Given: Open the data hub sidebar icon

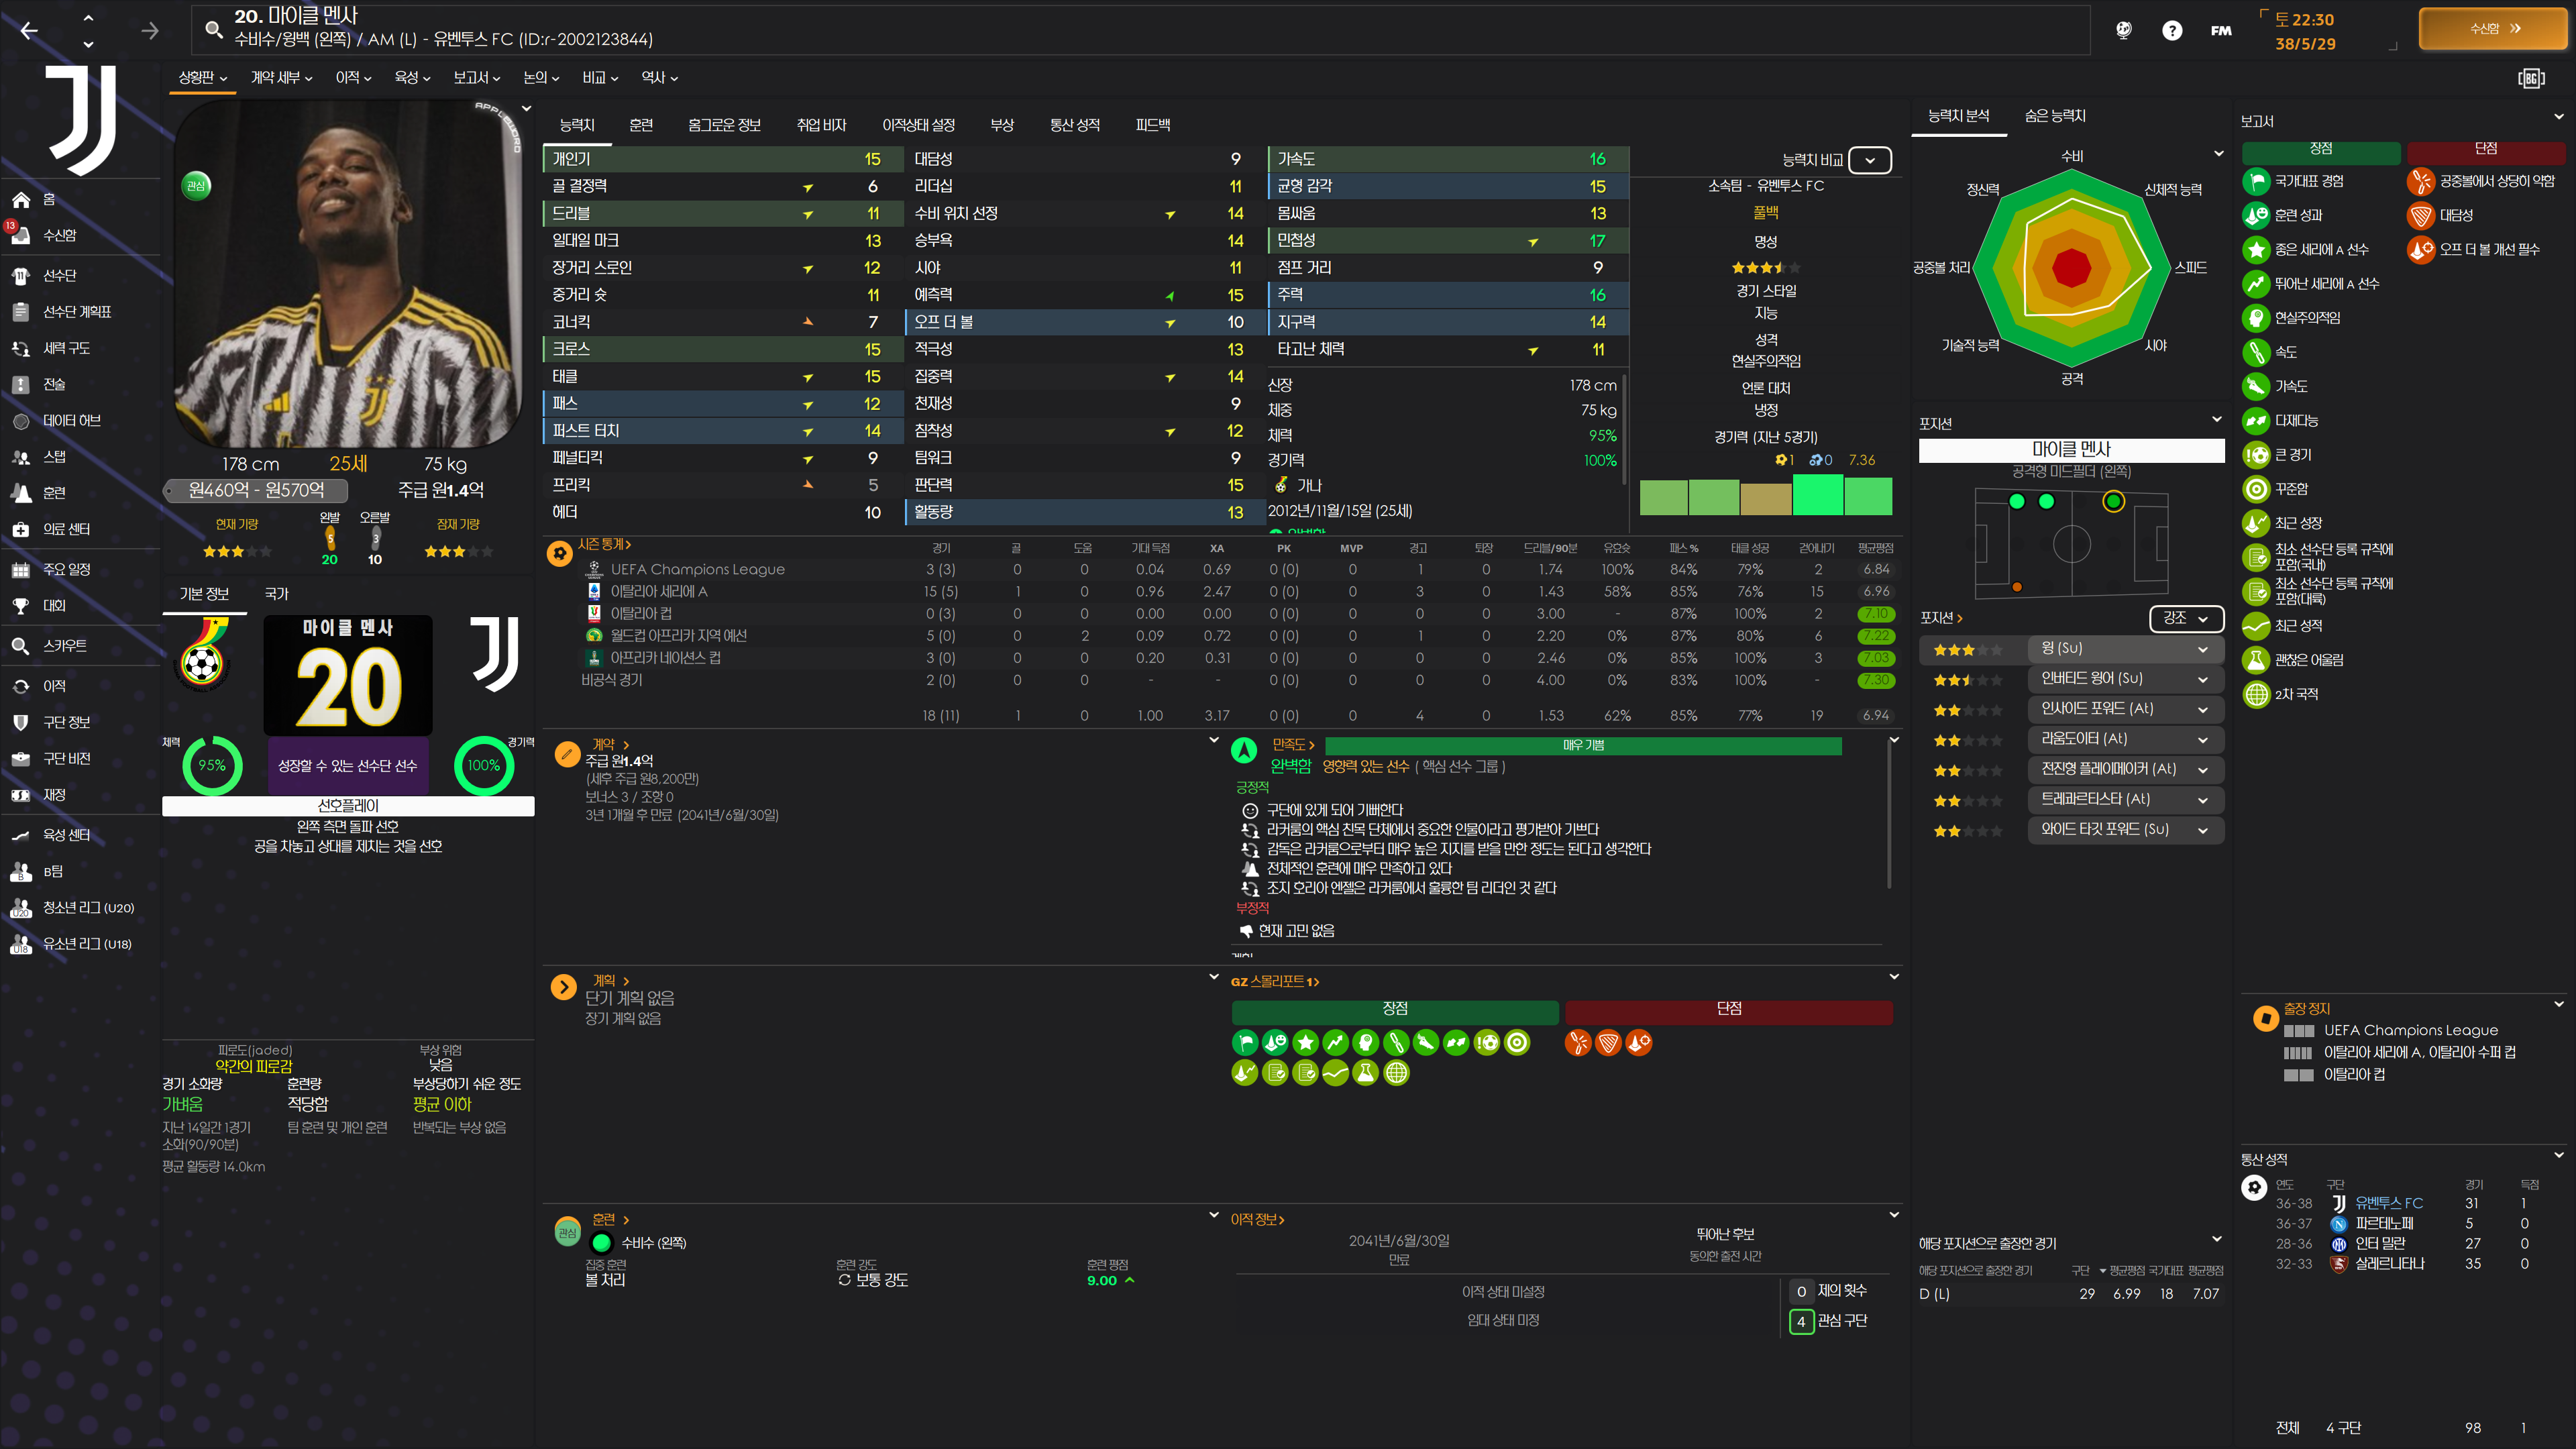Looking at the screenshot, I should point(21,421).
